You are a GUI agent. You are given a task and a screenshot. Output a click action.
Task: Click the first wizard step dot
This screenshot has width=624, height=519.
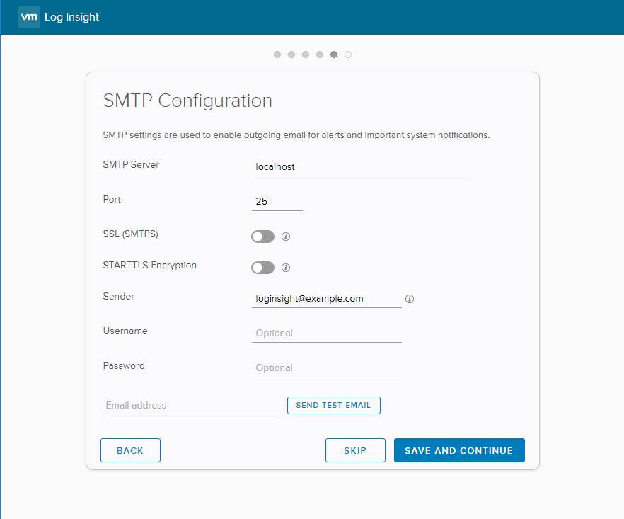[x=277, y=55]
